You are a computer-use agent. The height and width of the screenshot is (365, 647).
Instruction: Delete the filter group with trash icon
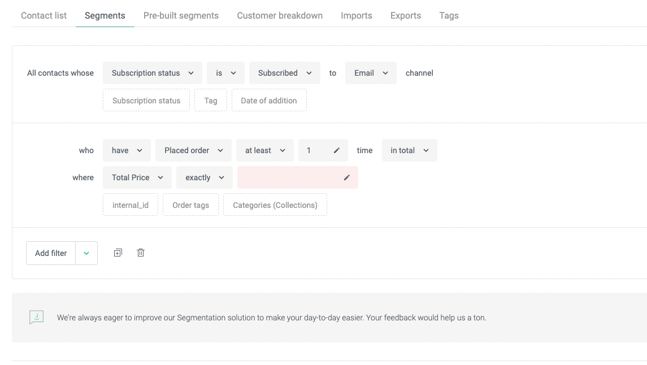[x=141, y=253]
